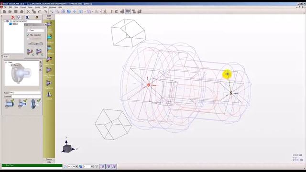The height and width of the screenshot is (172, 306).
Task: Click the Print toolbar icon
Action: 22,11
